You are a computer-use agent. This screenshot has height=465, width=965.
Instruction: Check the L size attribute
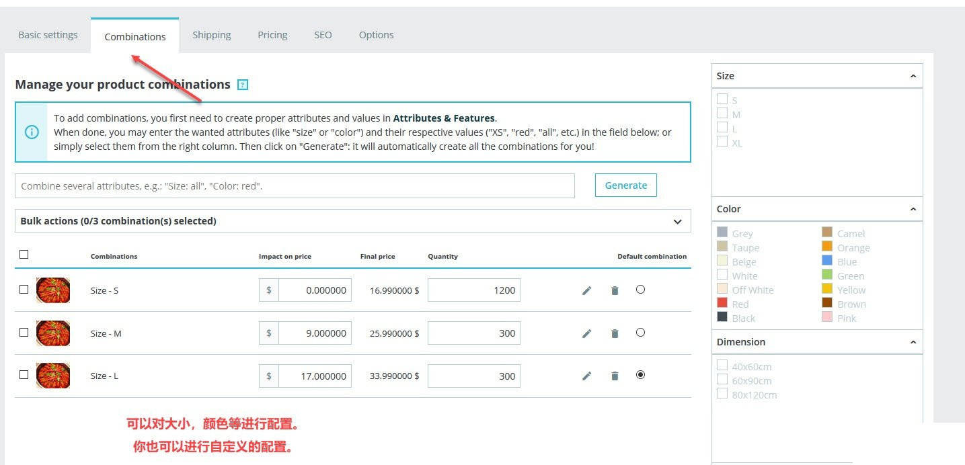point(722,127)
